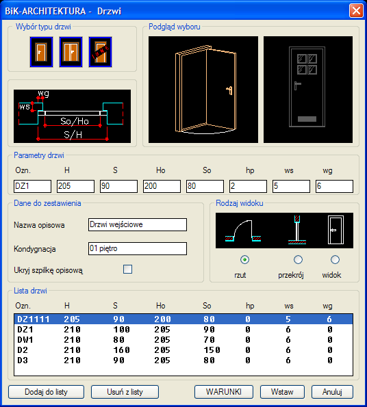Choose the 'inne' custom door type icon
Viewport: 367px width, 407px height.
coord(100,52)
